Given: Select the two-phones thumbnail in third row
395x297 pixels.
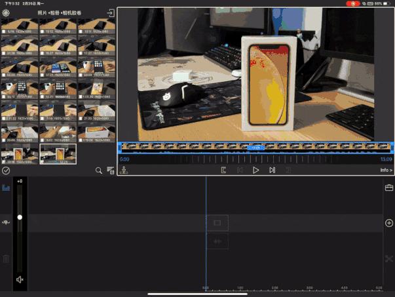Looking at the screenshot, I should click(58, 68).
